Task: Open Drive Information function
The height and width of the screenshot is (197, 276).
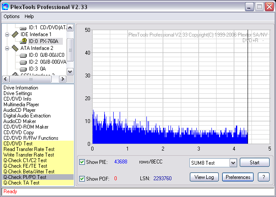Action: (x=21, y=88)
